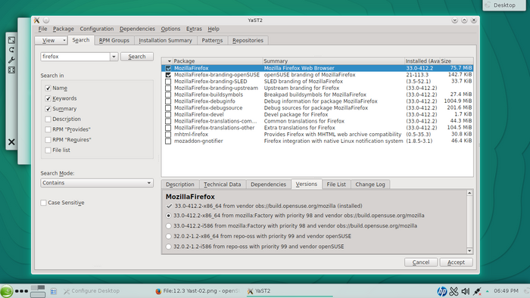Open the volume speaker icon in the tray
The image size is (530, 298).
[x=466, y=291]
